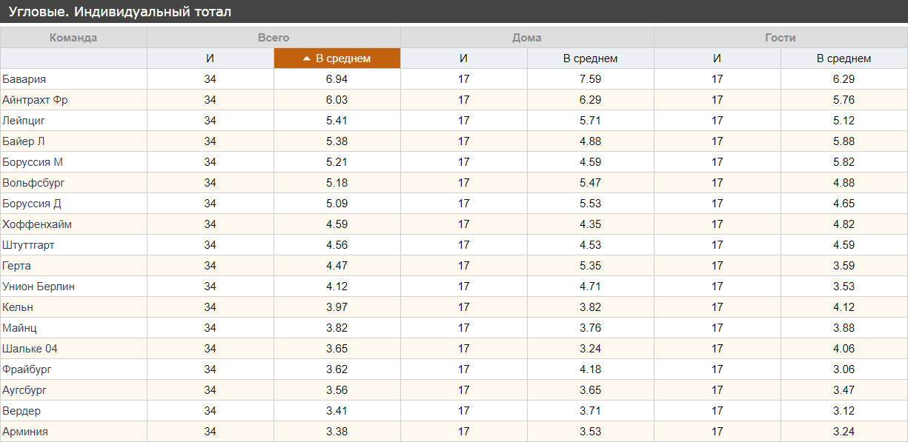Click the team name Боруссия М
Image resolution: width=908 pixels, height=442 pixels.
click(x=33, y=162)
